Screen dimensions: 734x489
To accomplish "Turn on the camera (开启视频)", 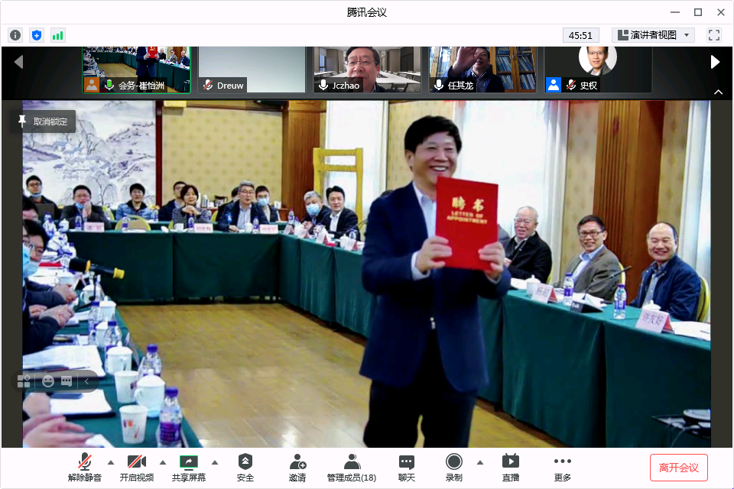I will pos(136,467).
